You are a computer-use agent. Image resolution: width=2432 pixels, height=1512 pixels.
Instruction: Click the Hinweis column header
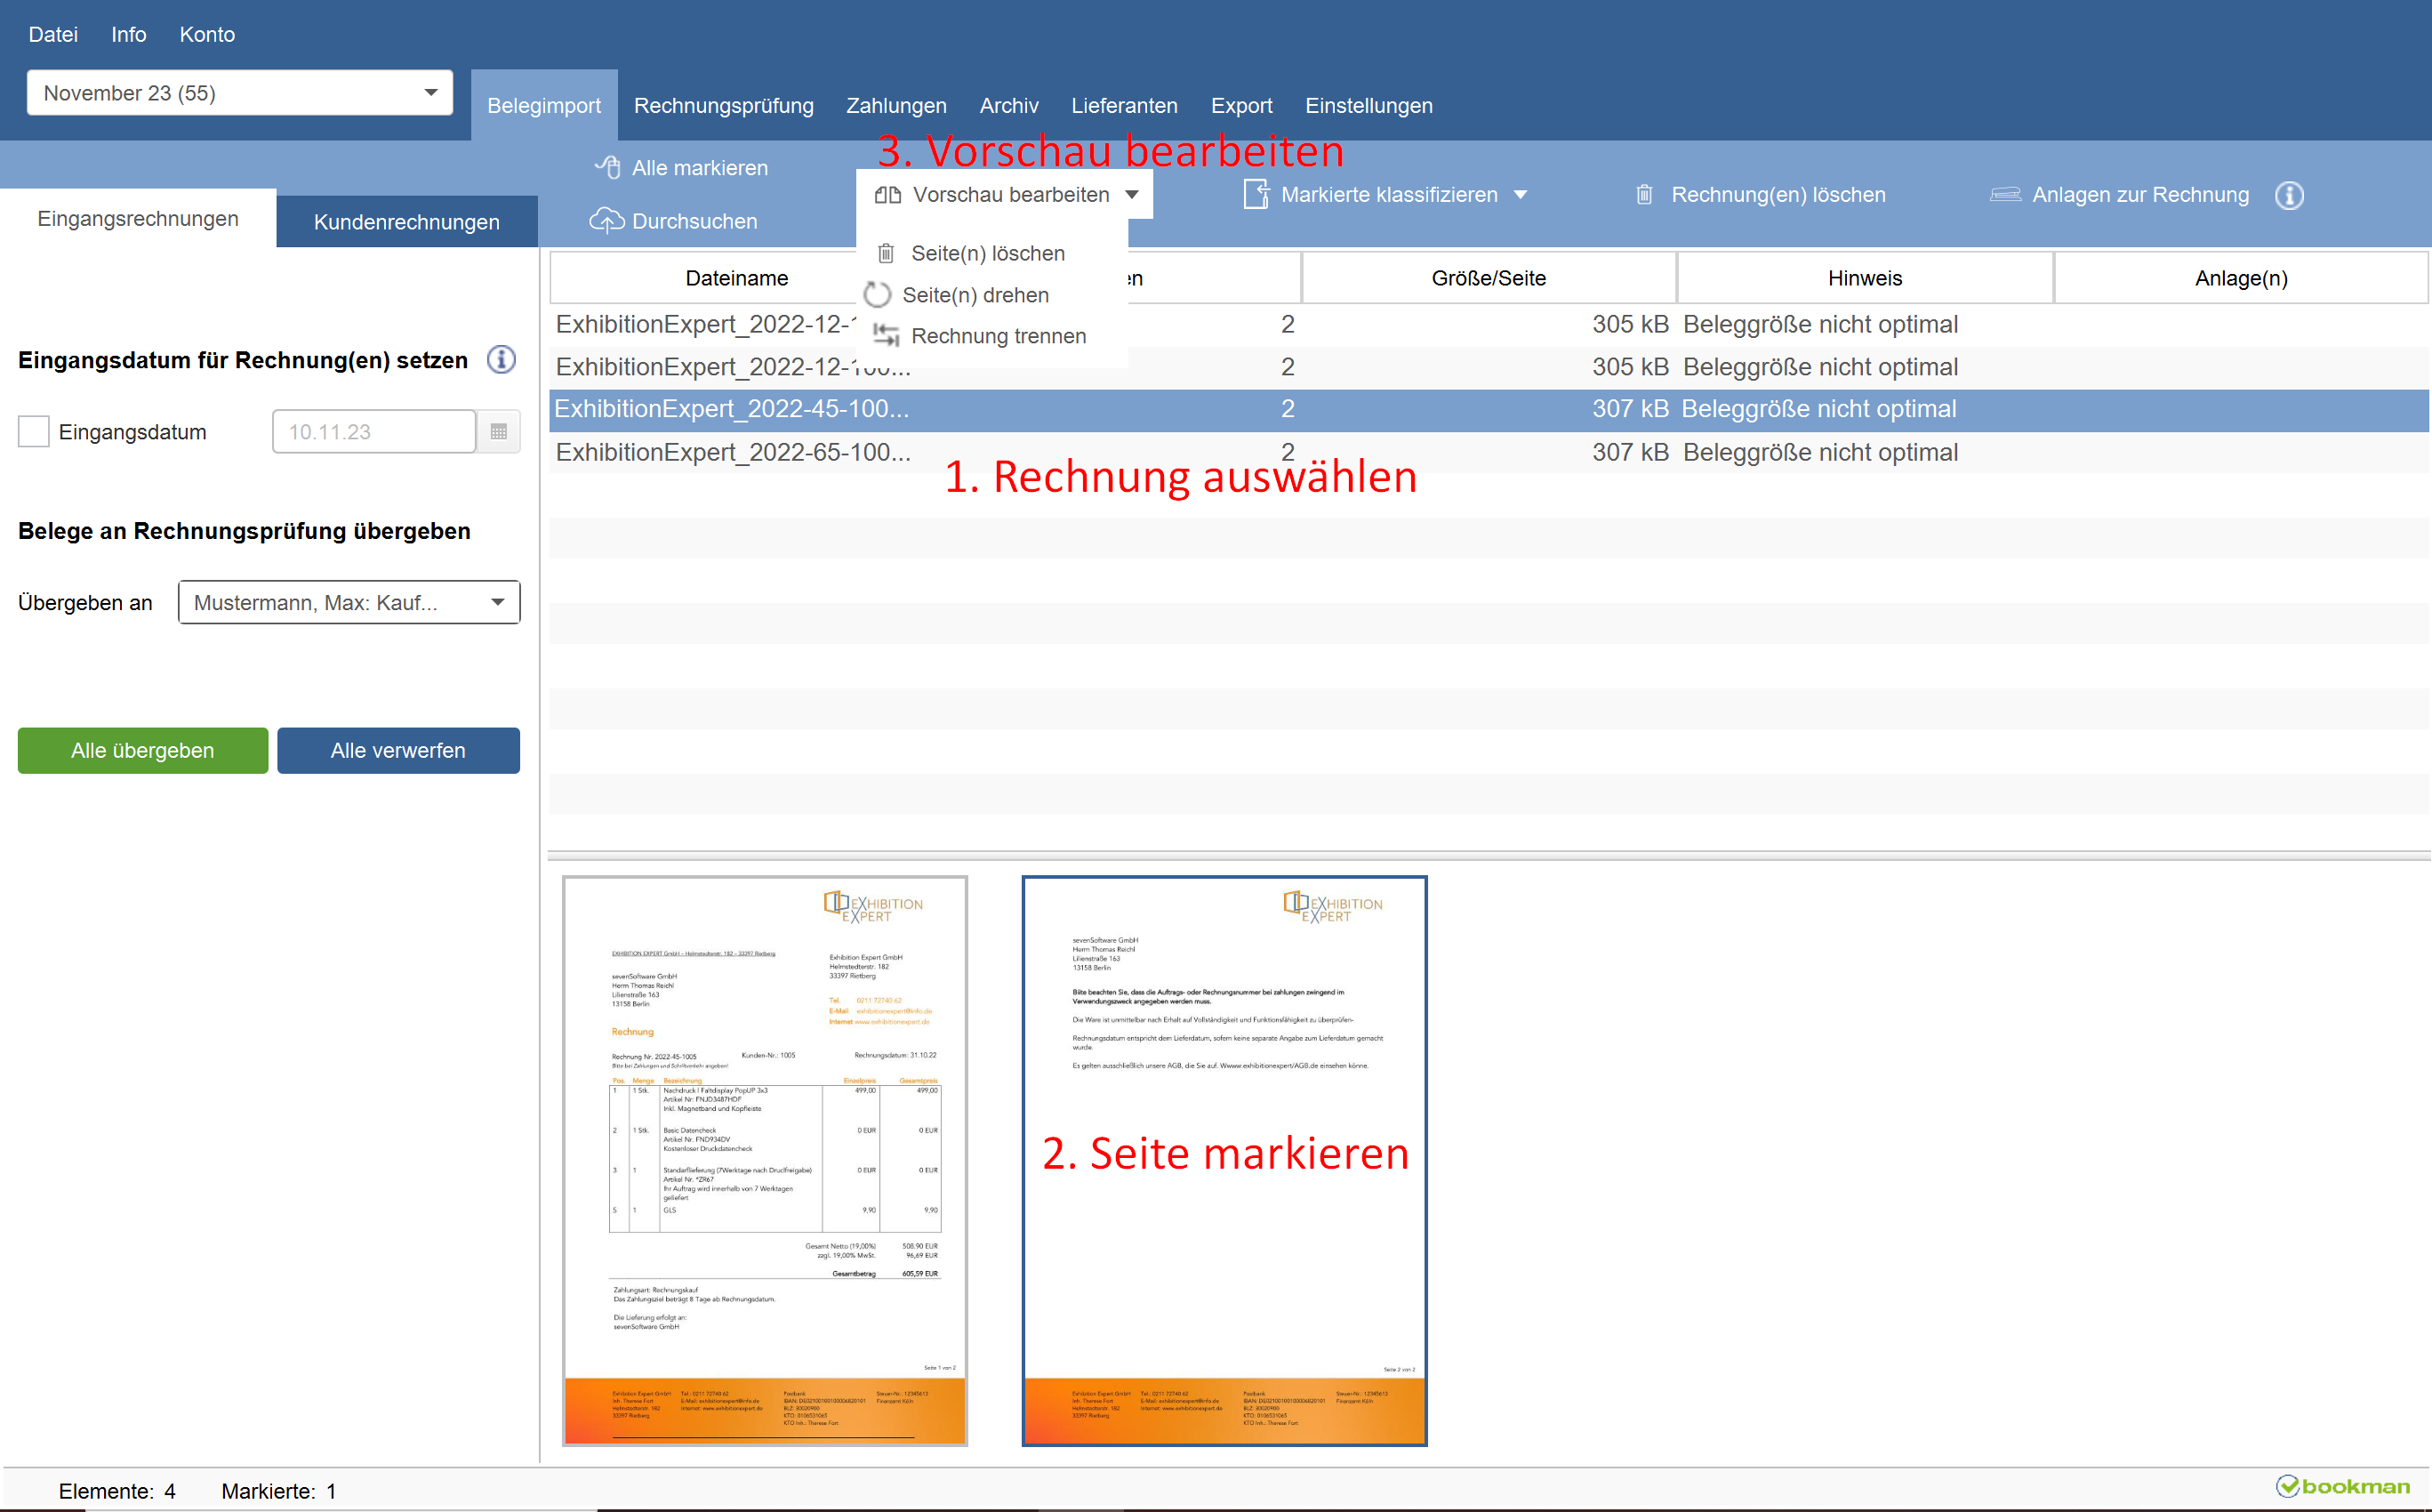coord(1864,277)
